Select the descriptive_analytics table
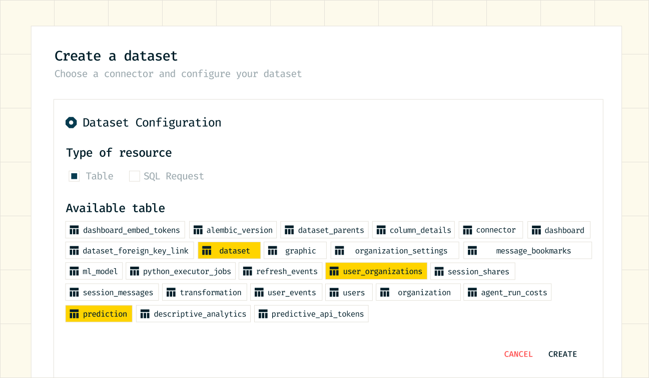This screenshot has height=378, width=649. 193,314
